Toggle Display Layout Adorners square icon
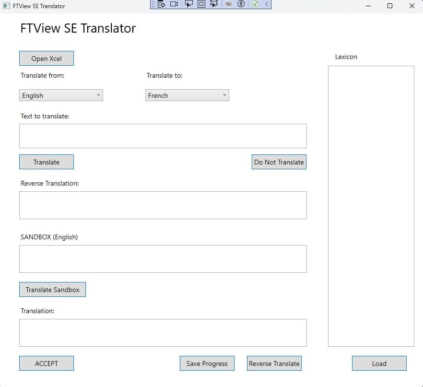This screenshot has height=387, width=423. 201,4
